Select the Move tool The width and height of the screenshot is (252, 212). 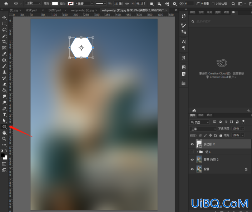4,18
